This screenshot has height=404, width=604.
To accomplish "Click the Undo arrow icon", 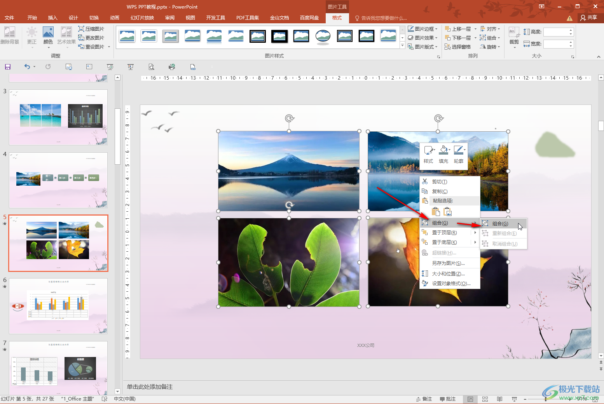I will coord(27,67).
